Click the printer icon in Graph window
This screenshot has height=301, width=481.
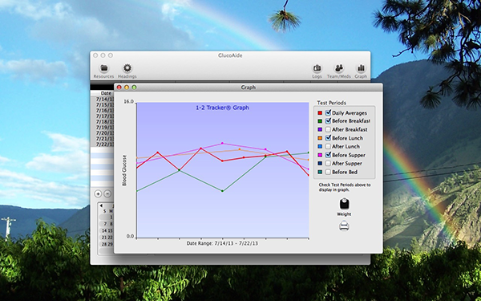(x=344, y=226)
